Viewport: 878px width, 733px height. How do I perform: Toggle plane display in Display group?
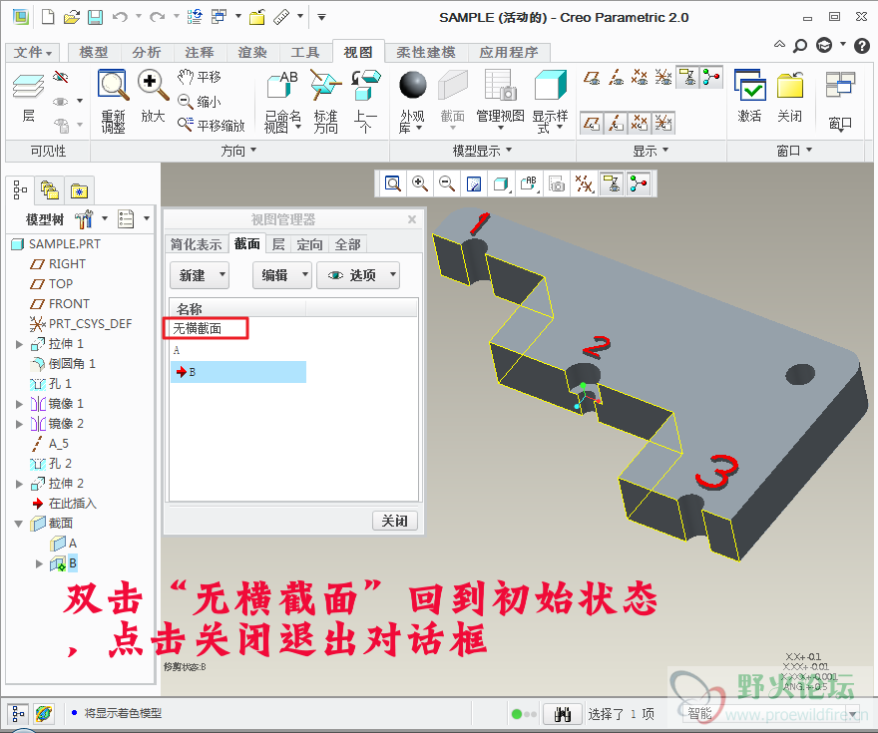pos(592,77)
